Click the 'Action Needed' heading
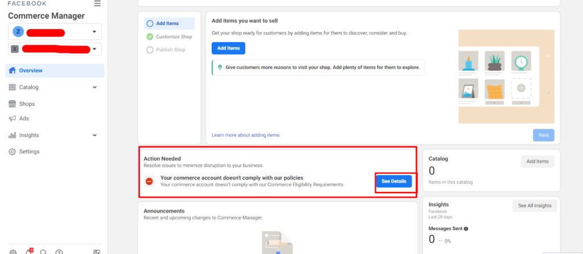Image resolution: width=583 pixels, height=254 pixels. tap(162, 159)
